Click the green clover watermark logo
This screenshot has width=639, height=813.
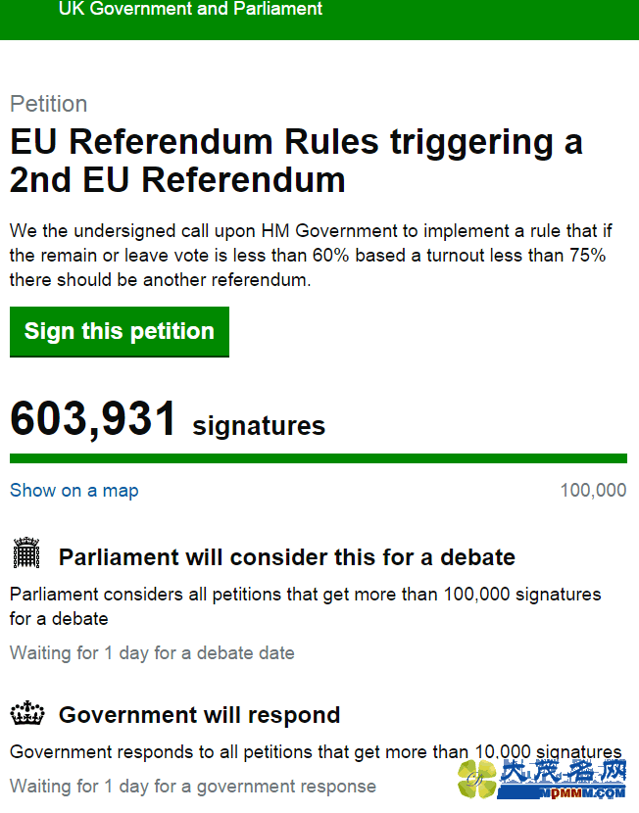click(x=477, y=779)
